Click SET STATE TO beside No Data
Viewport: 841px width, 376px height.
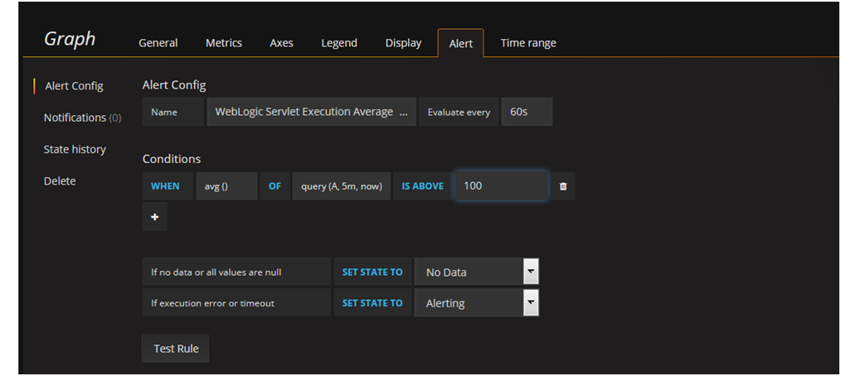pyautogui.click(x=372, y=272)
